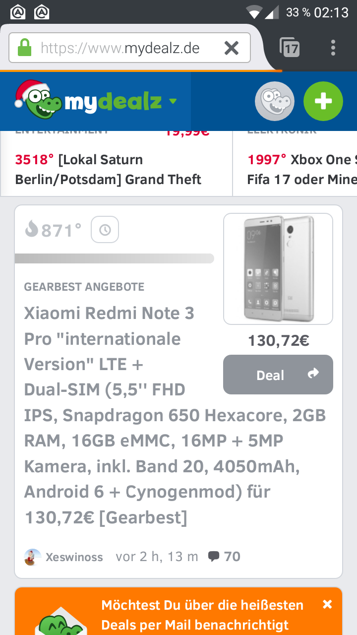The width and height of the screenshot is (357, 635).
Task: Expand the mydealz navigation dropdown arrow
Action: point(173,102)
